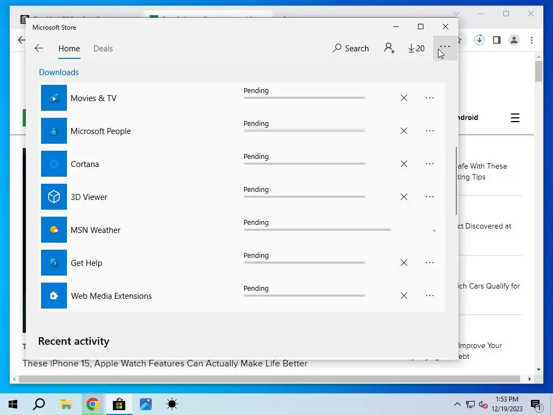The width and height of the screenshot is (553, 415).
Task: Click the 3D Viewer app icon
Action: (54, 197)
